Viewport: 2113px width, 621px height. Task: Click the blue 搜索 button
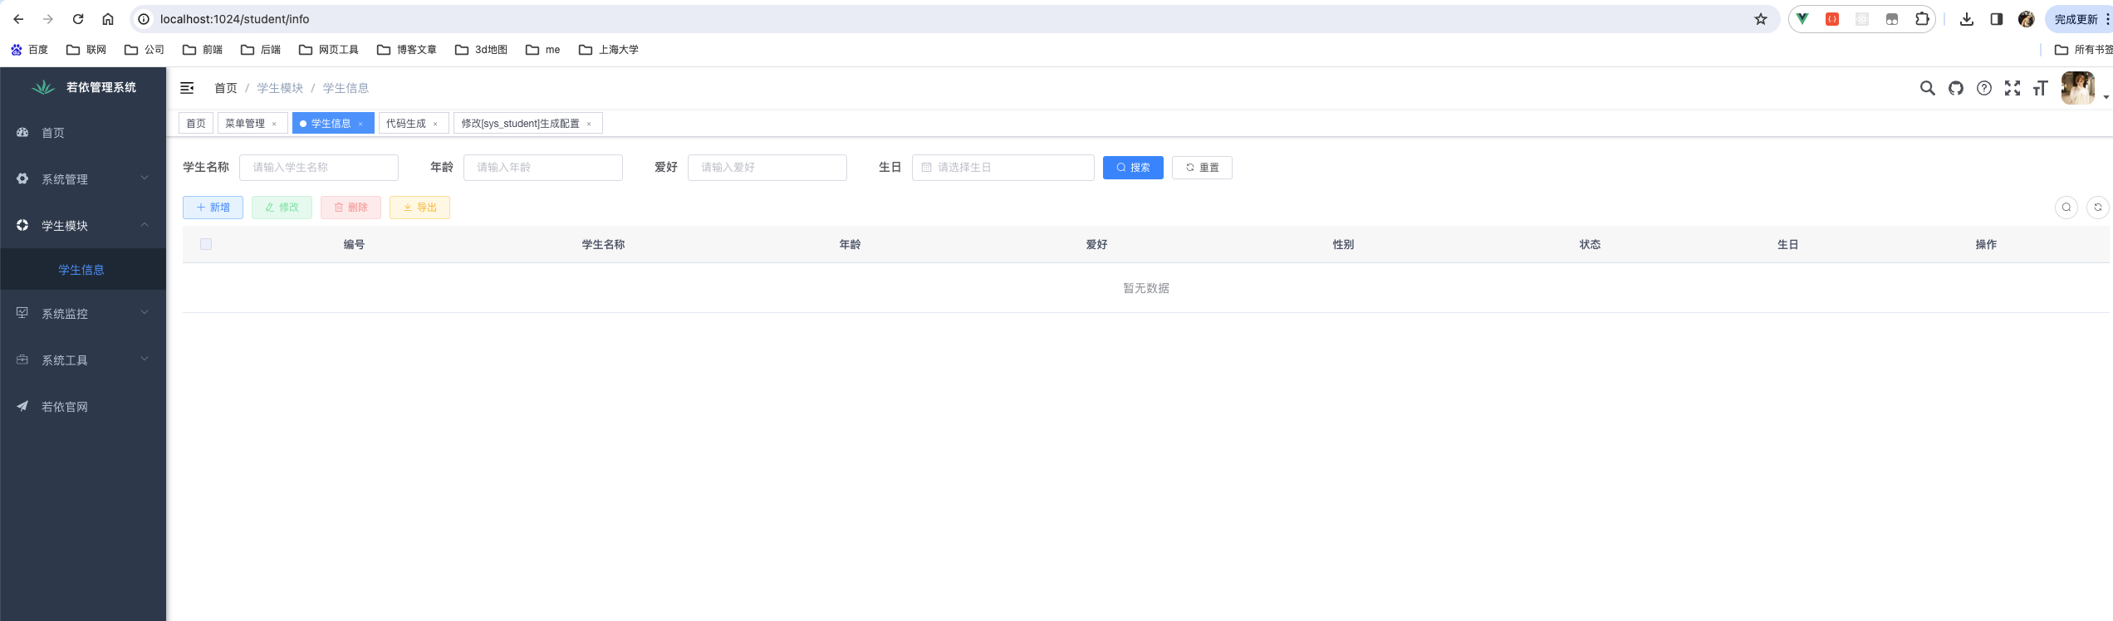pos(1133,168)
